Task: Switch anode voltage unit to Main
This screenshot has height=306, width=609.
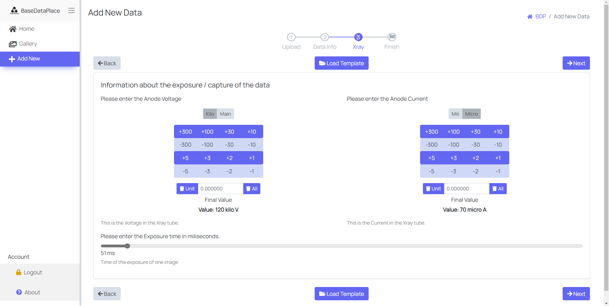Action: coord(225,114)
